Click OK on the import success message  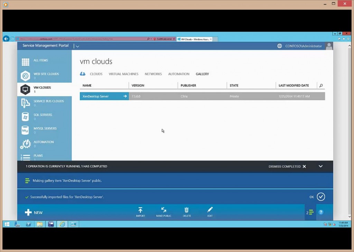point(321,197)
